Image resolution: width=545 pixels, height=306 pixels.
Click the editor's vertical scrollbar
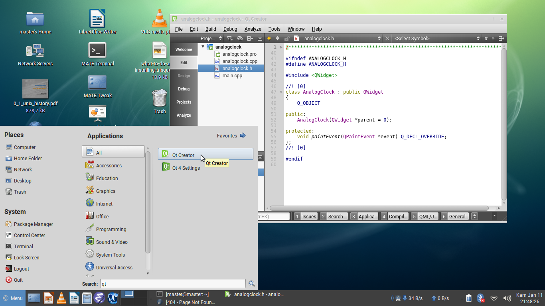coord(504,120)
